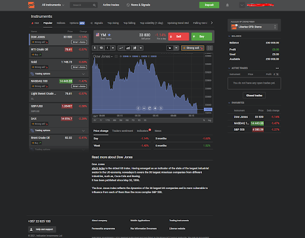Toggle the chart log scale
Image resolution: width=305 pixels, height=238 pixels.
pyautogui.click(x=209, y=120)
